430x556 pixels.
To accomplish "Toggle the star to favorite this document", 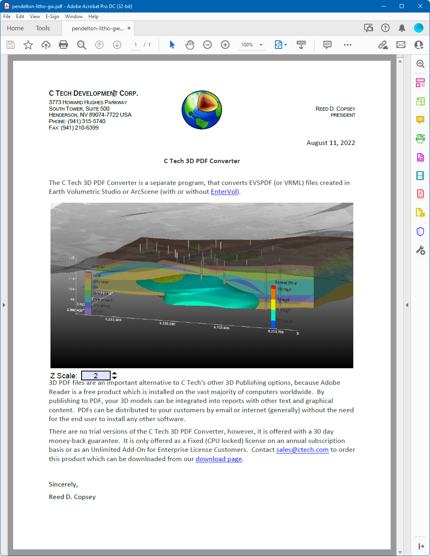I will pos(28,45).
